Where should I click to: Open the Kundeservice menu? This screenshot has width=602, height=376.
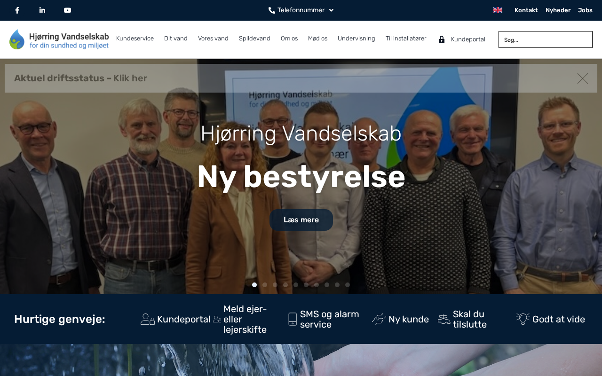click(x=135, y=39)
